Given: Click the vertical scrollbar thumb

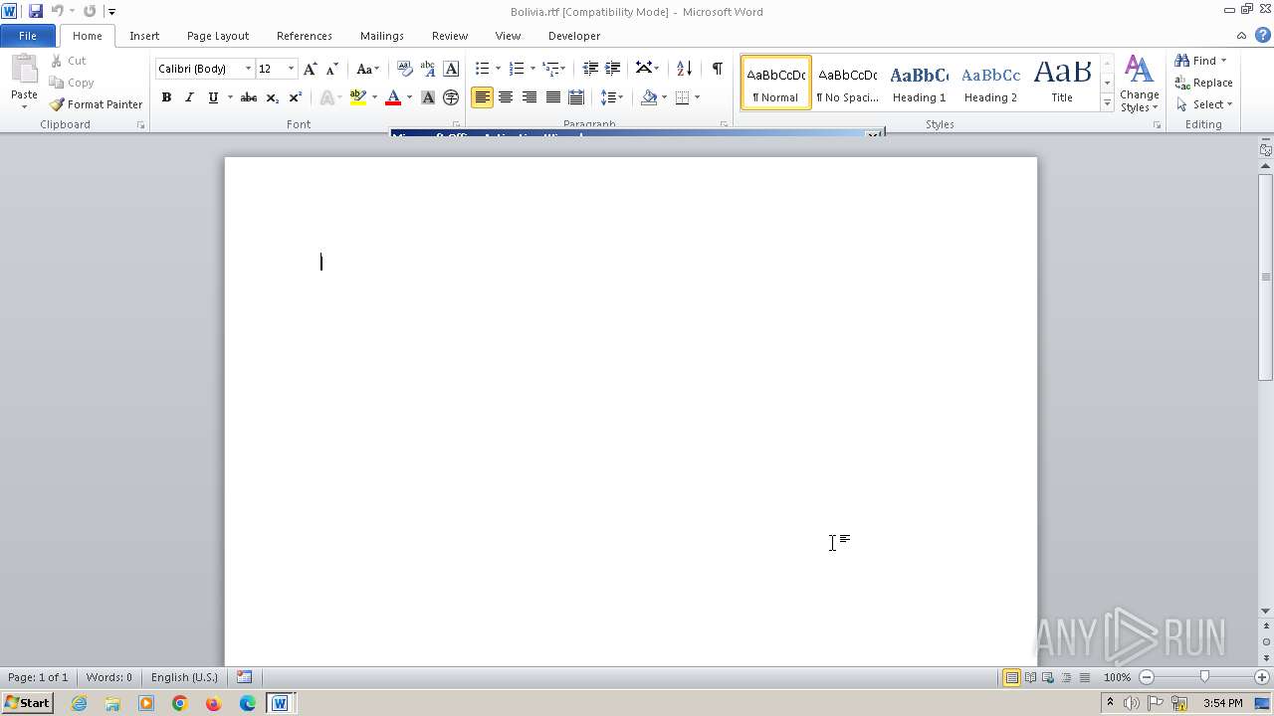Looking at the screenshot, I should [x=1266, y=276].
